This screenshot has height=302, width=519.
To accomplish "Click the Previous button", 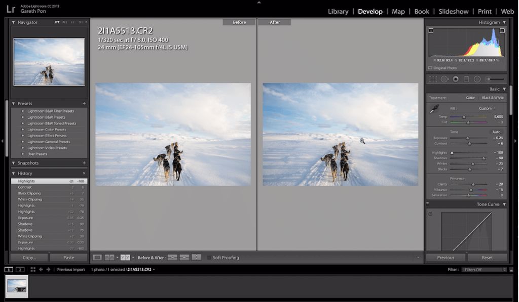I will click(x=446, y=257).
